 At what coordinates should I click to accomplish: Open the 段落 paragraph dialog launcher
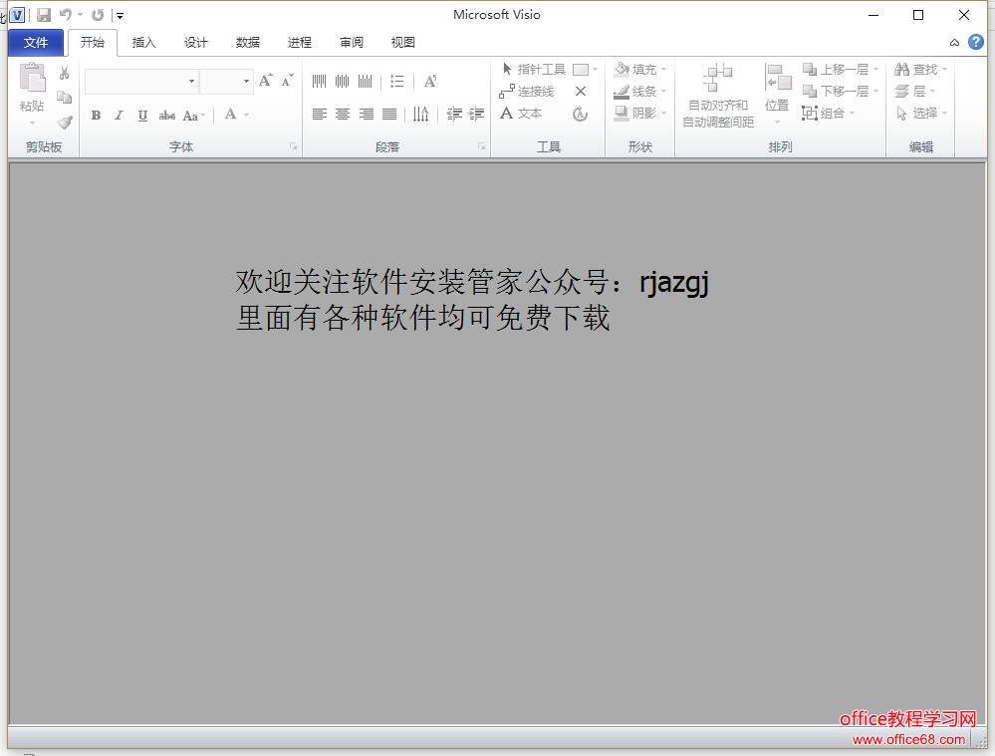[x=482, y=146]
